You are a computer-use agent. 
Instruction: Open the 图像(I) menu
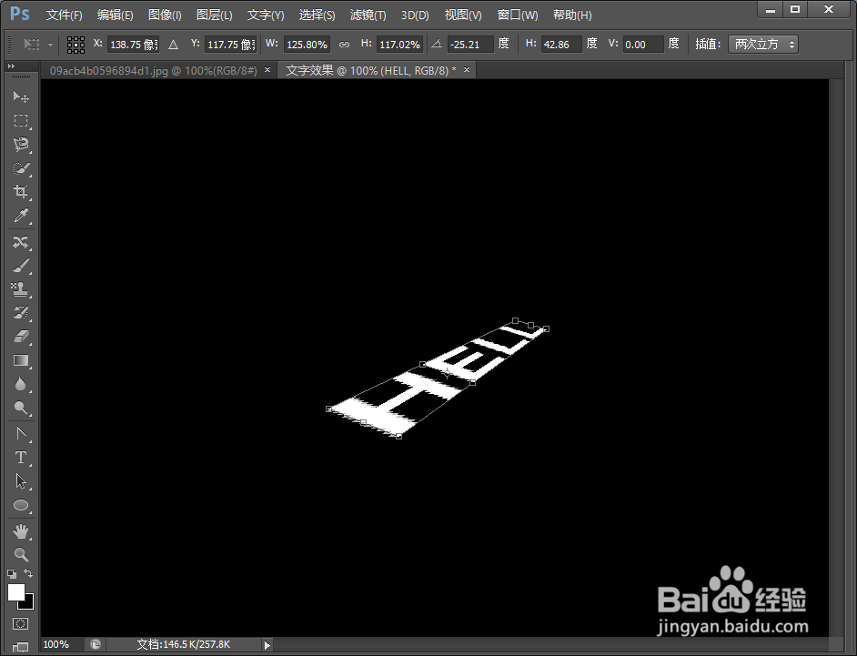pos(165,15)
